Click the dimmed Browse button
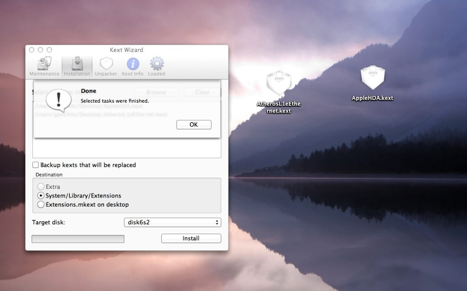The image size is (467, 291). 156,92
